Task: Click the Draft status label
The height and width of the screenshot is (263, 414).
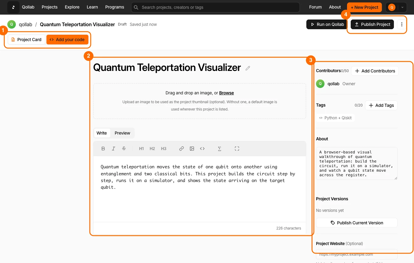Action: coord(122,24)
